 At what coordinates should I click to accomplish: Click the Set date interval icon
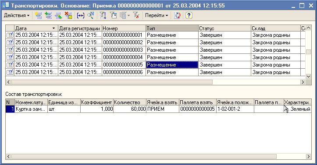[x=81, y=15]
